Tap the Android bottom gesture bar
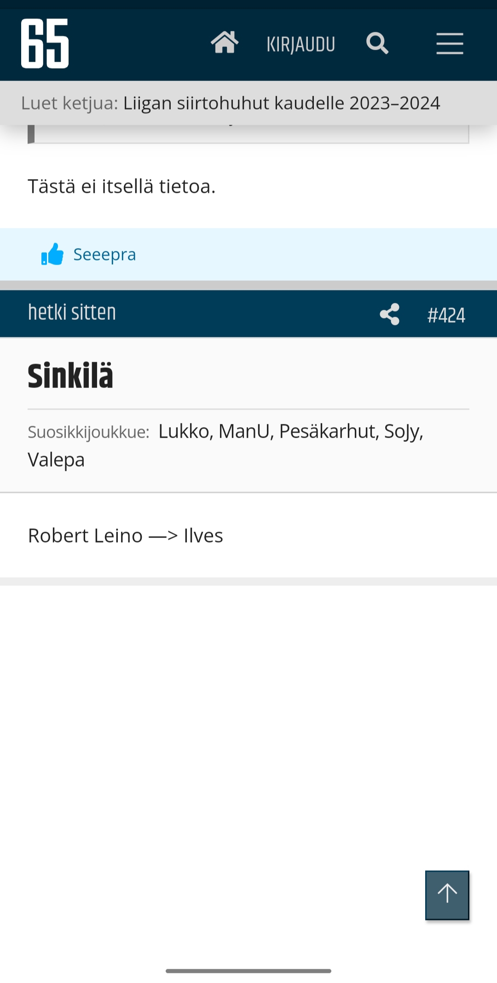 pyautogui.click(x=248, y=971)
